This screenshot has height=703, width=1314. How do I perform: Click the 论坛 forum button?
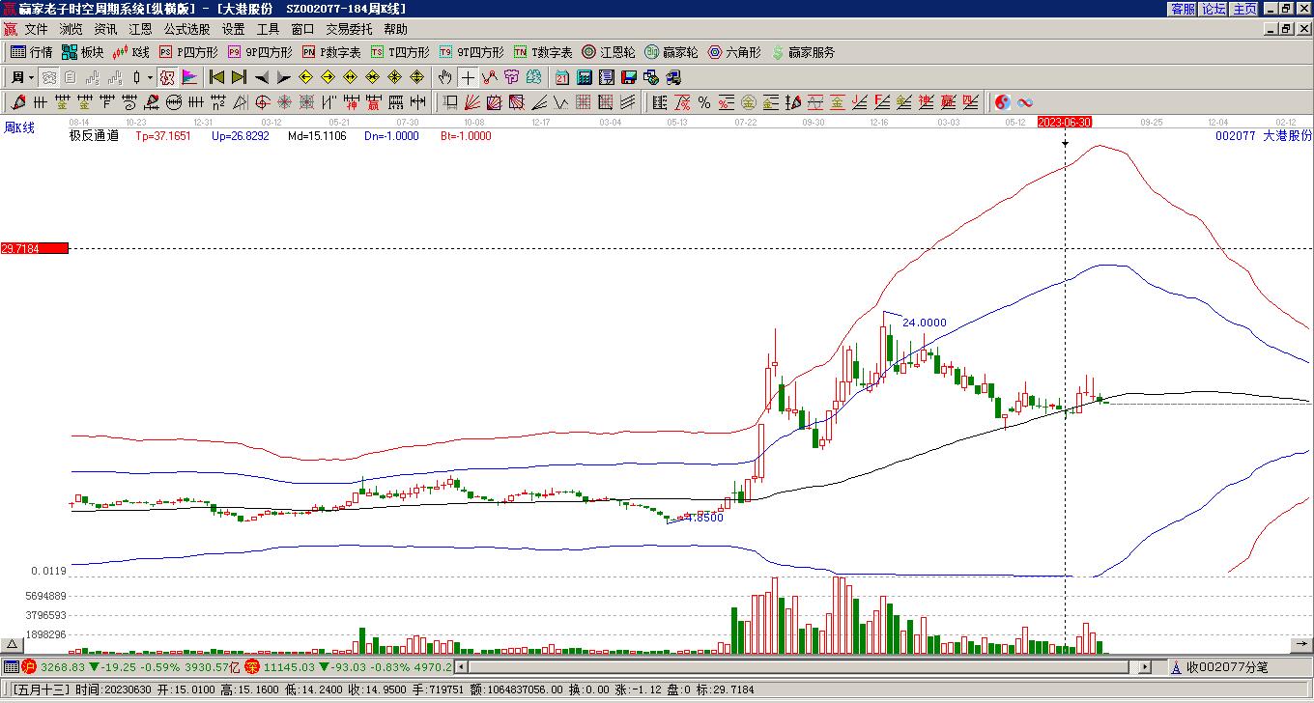pyautogui.click(x=1214, y=9)
